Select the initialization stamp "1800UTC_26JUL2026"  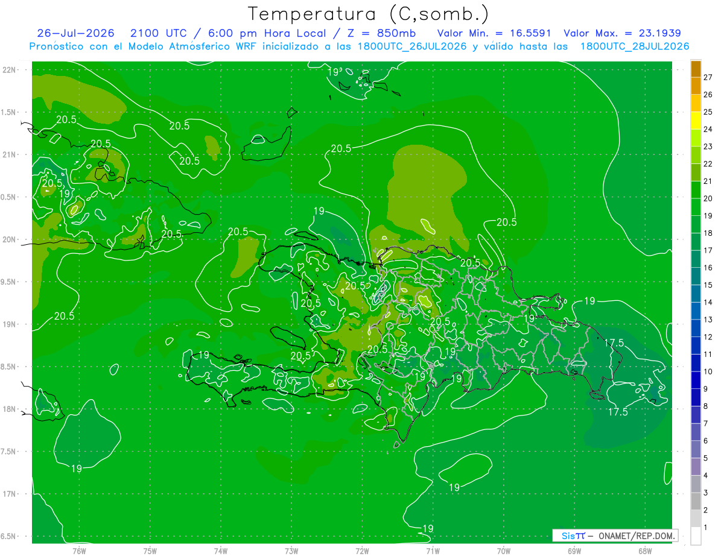click(x=412, y=46)
